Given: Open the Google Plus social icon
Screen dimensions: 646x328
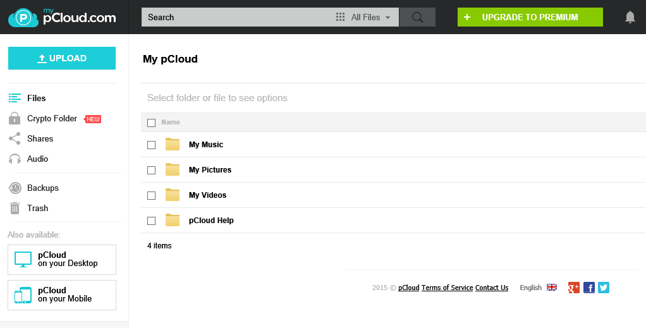Looking at the screenshot, I should point(573,288).
